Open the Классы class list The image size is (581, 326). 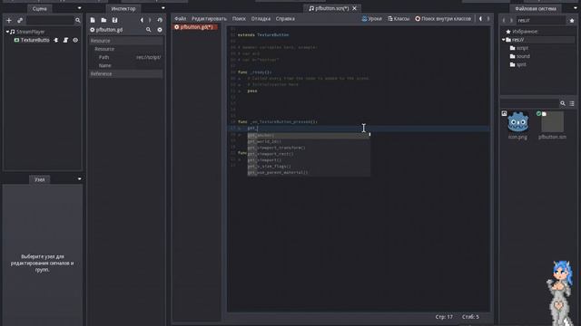(399, 18)
